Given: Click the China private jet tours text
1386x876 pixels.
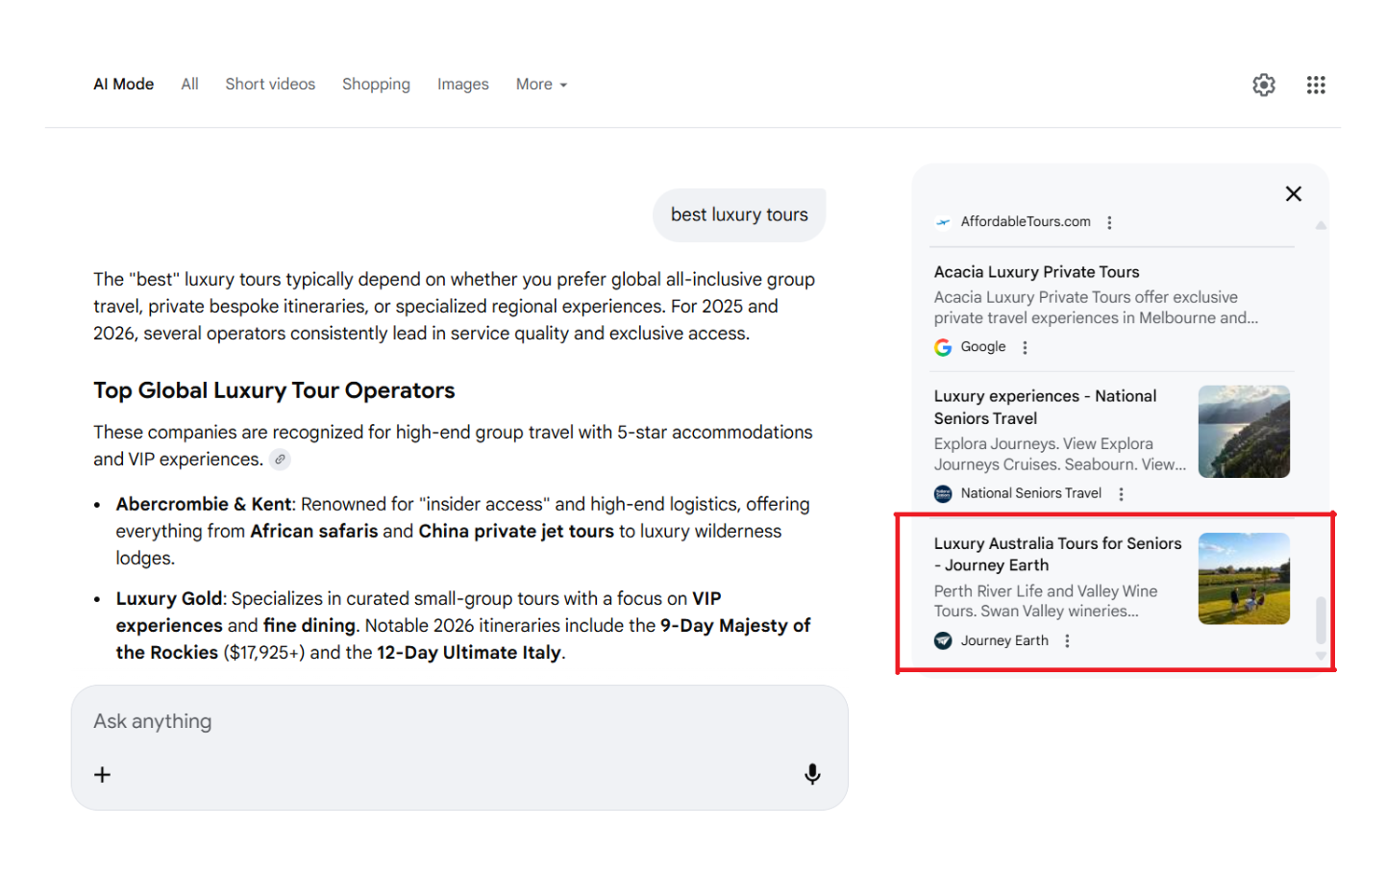Looking at the screenshot, I should [516, 531].
